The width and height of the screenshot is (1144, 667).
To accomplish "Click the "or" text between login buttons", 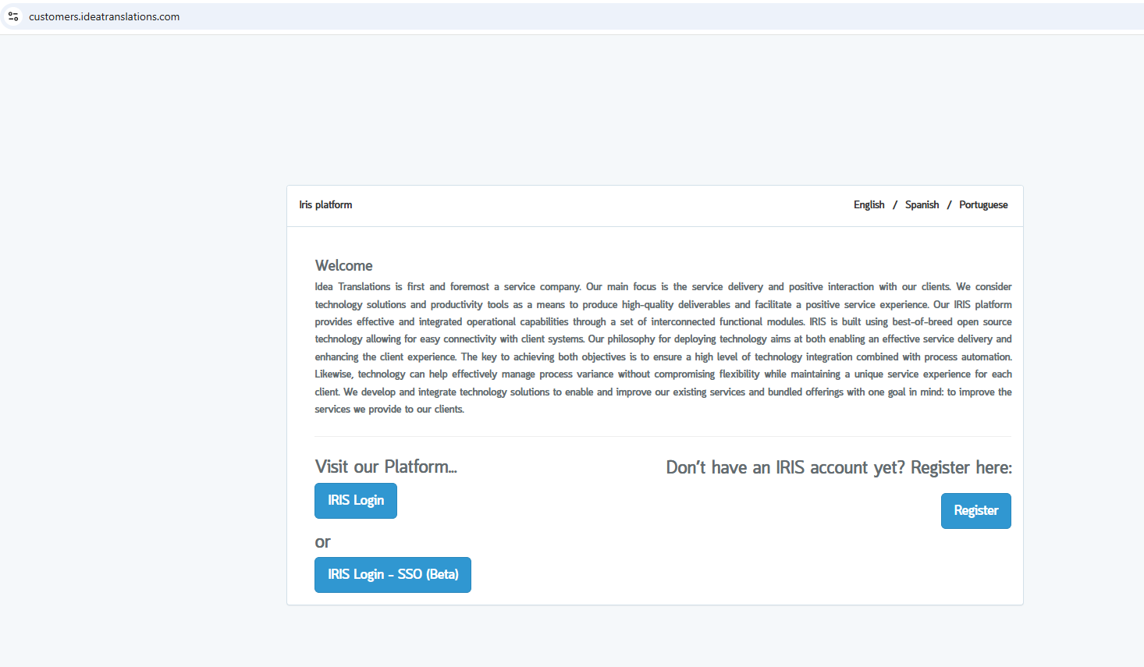I will coord(322,542).
